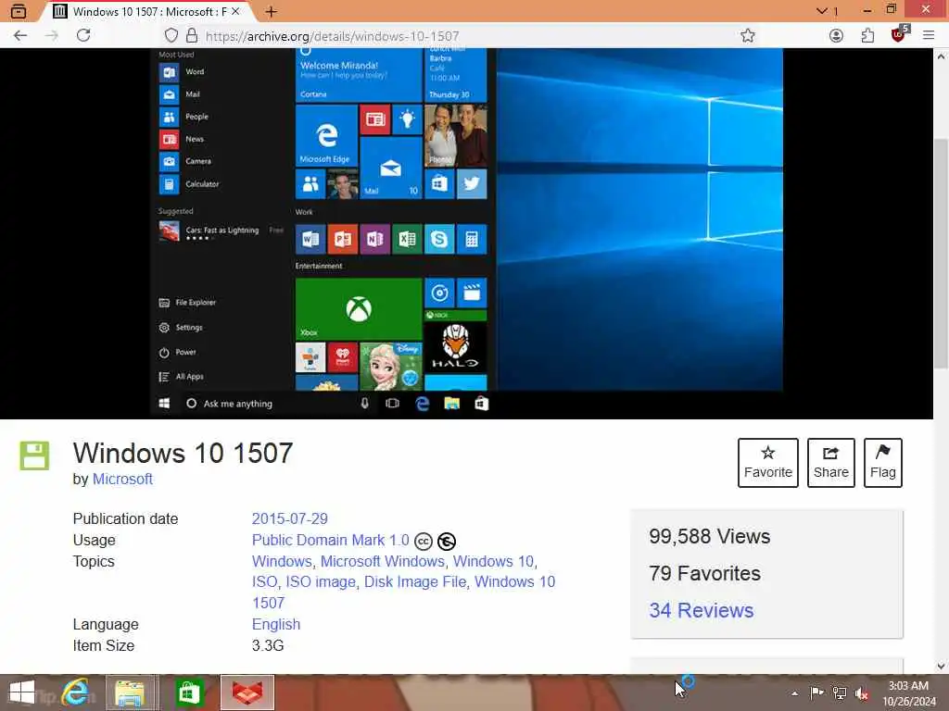Open the taskbar clock showing 3:03 AM
Viewport: 949px width, 711px height.
tap(909, 692)
